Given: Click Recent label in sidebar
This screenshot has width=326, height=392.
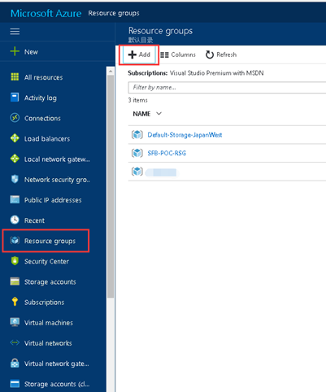Looking at the screenshot, I should point(34,220).
